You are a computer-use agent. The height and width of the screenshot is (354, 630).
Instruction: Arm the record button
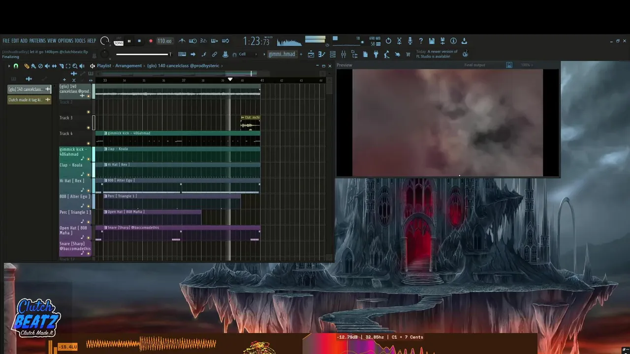pyautogui.click(x=151, y=41)
